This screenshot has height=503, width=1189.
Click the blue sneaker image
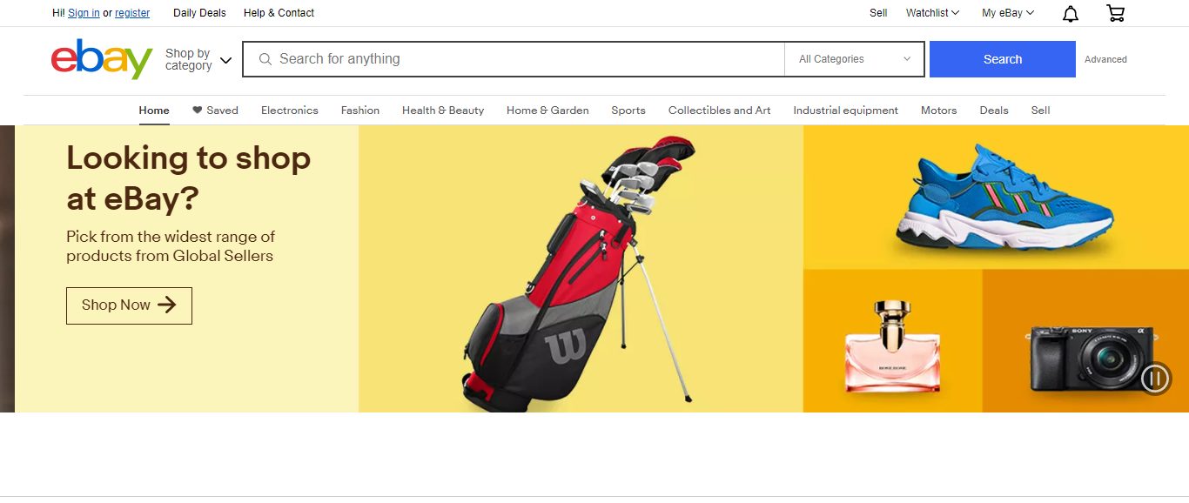click(1005, 199)
